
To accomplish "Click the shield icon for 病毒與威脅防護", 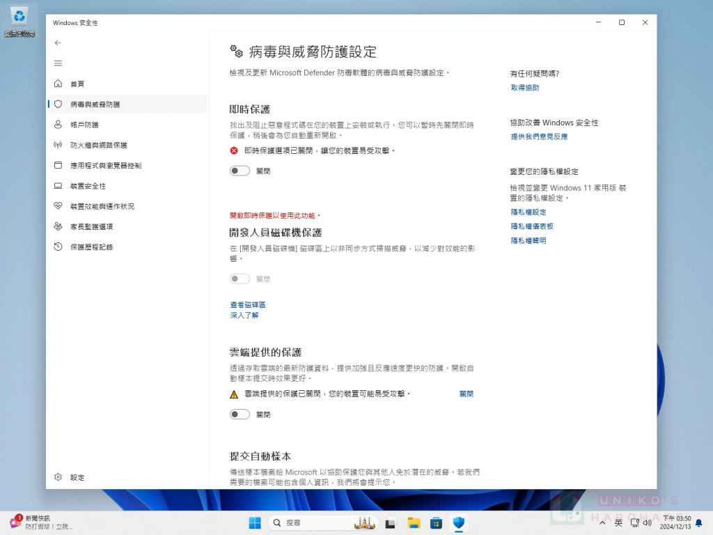I will [58, 104].
